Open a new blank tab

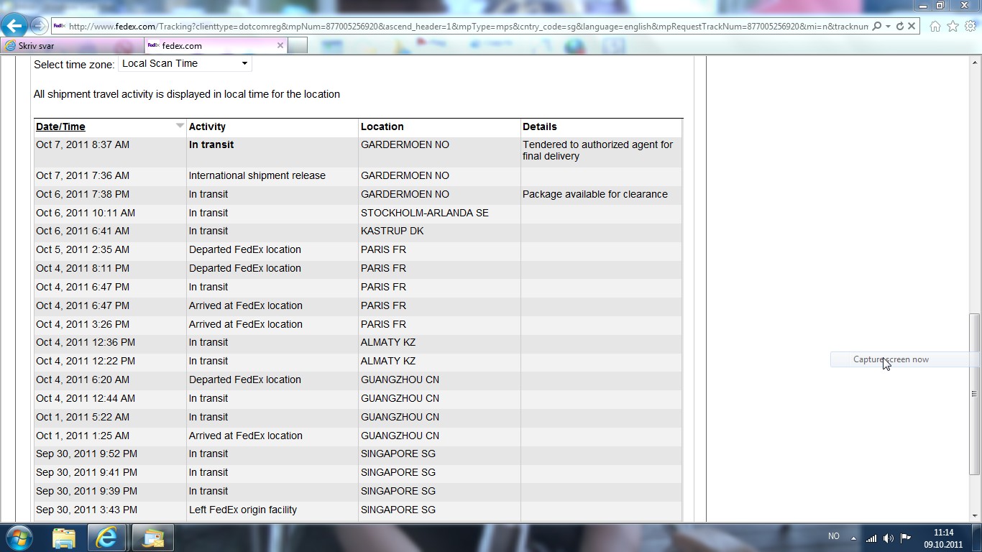[298, 45]
